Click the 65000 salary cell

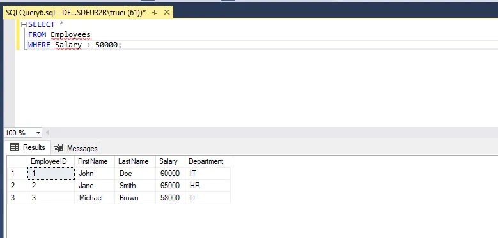click(x=170, y=186)
